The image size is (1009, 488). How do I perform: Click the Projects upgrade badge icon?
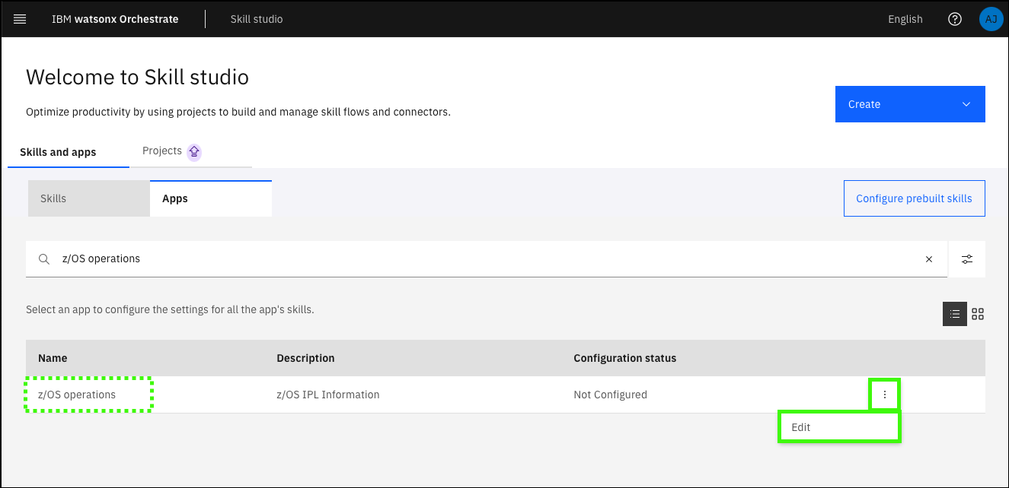pyautogui.click(x=194, y=151)
